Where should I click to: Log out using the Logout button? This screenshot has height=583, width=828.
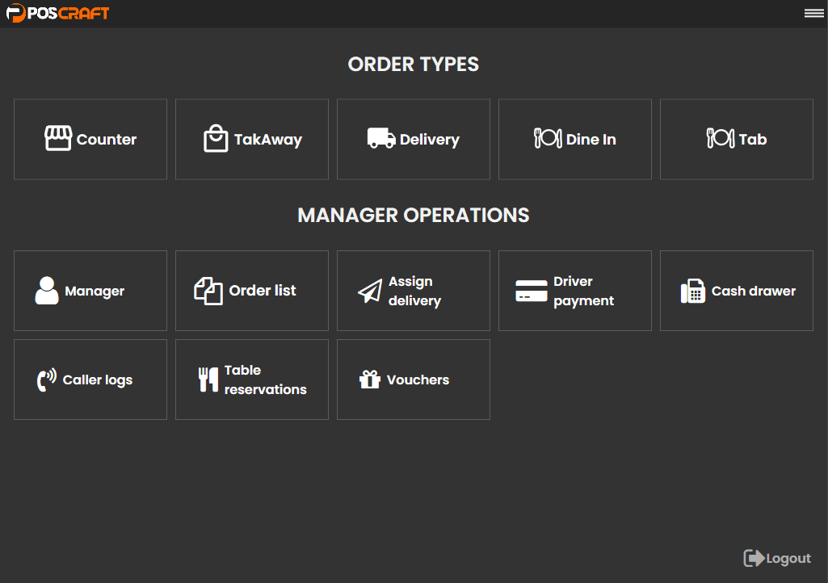(777, 558)
